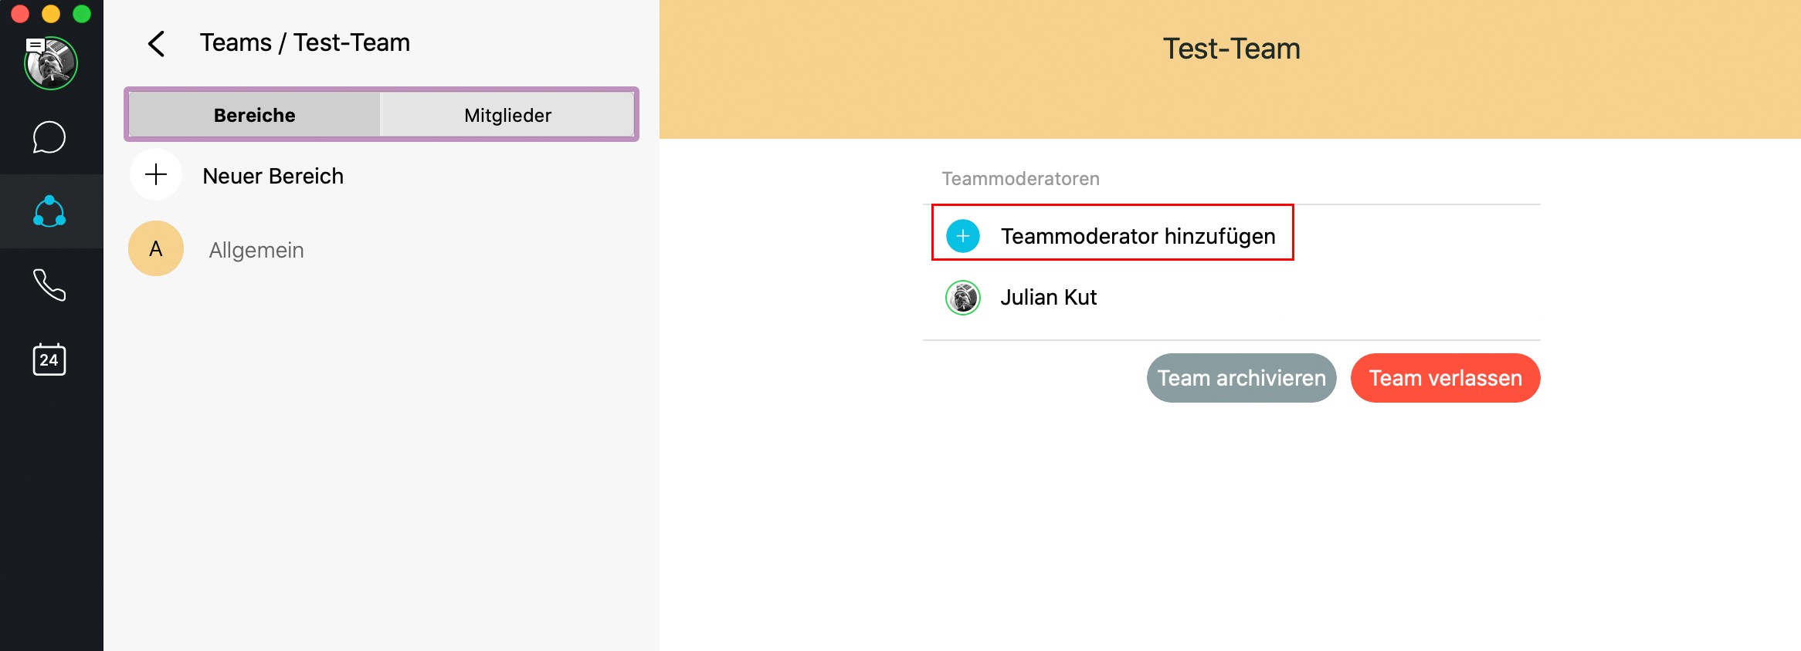
Task: Open the Allgemein area entry
Action: tap(256, 250)
